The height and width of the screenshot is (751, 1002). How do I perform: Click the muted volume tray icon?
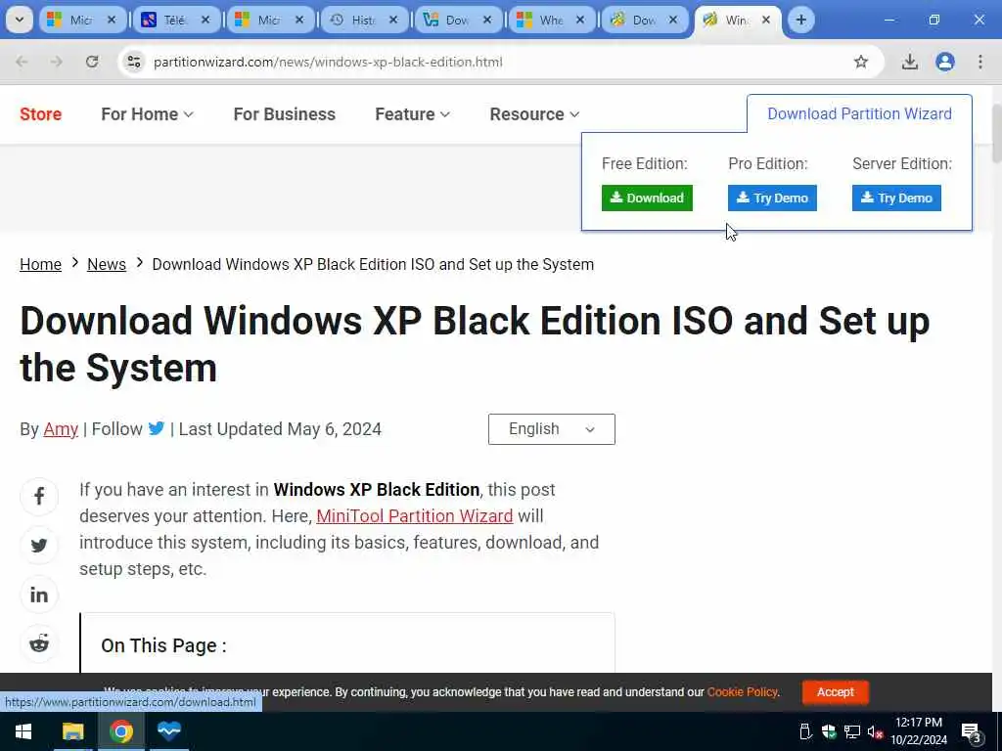875,731
